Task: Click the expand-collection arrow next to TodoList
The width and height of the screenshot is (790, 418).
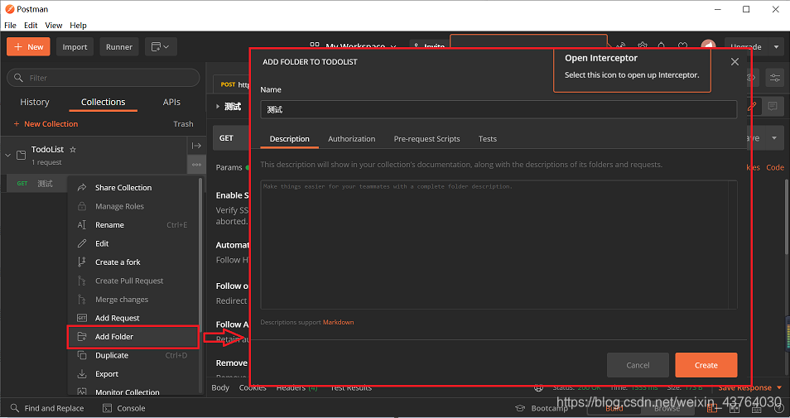Action: pyautogui.click(x=196, y=146)
